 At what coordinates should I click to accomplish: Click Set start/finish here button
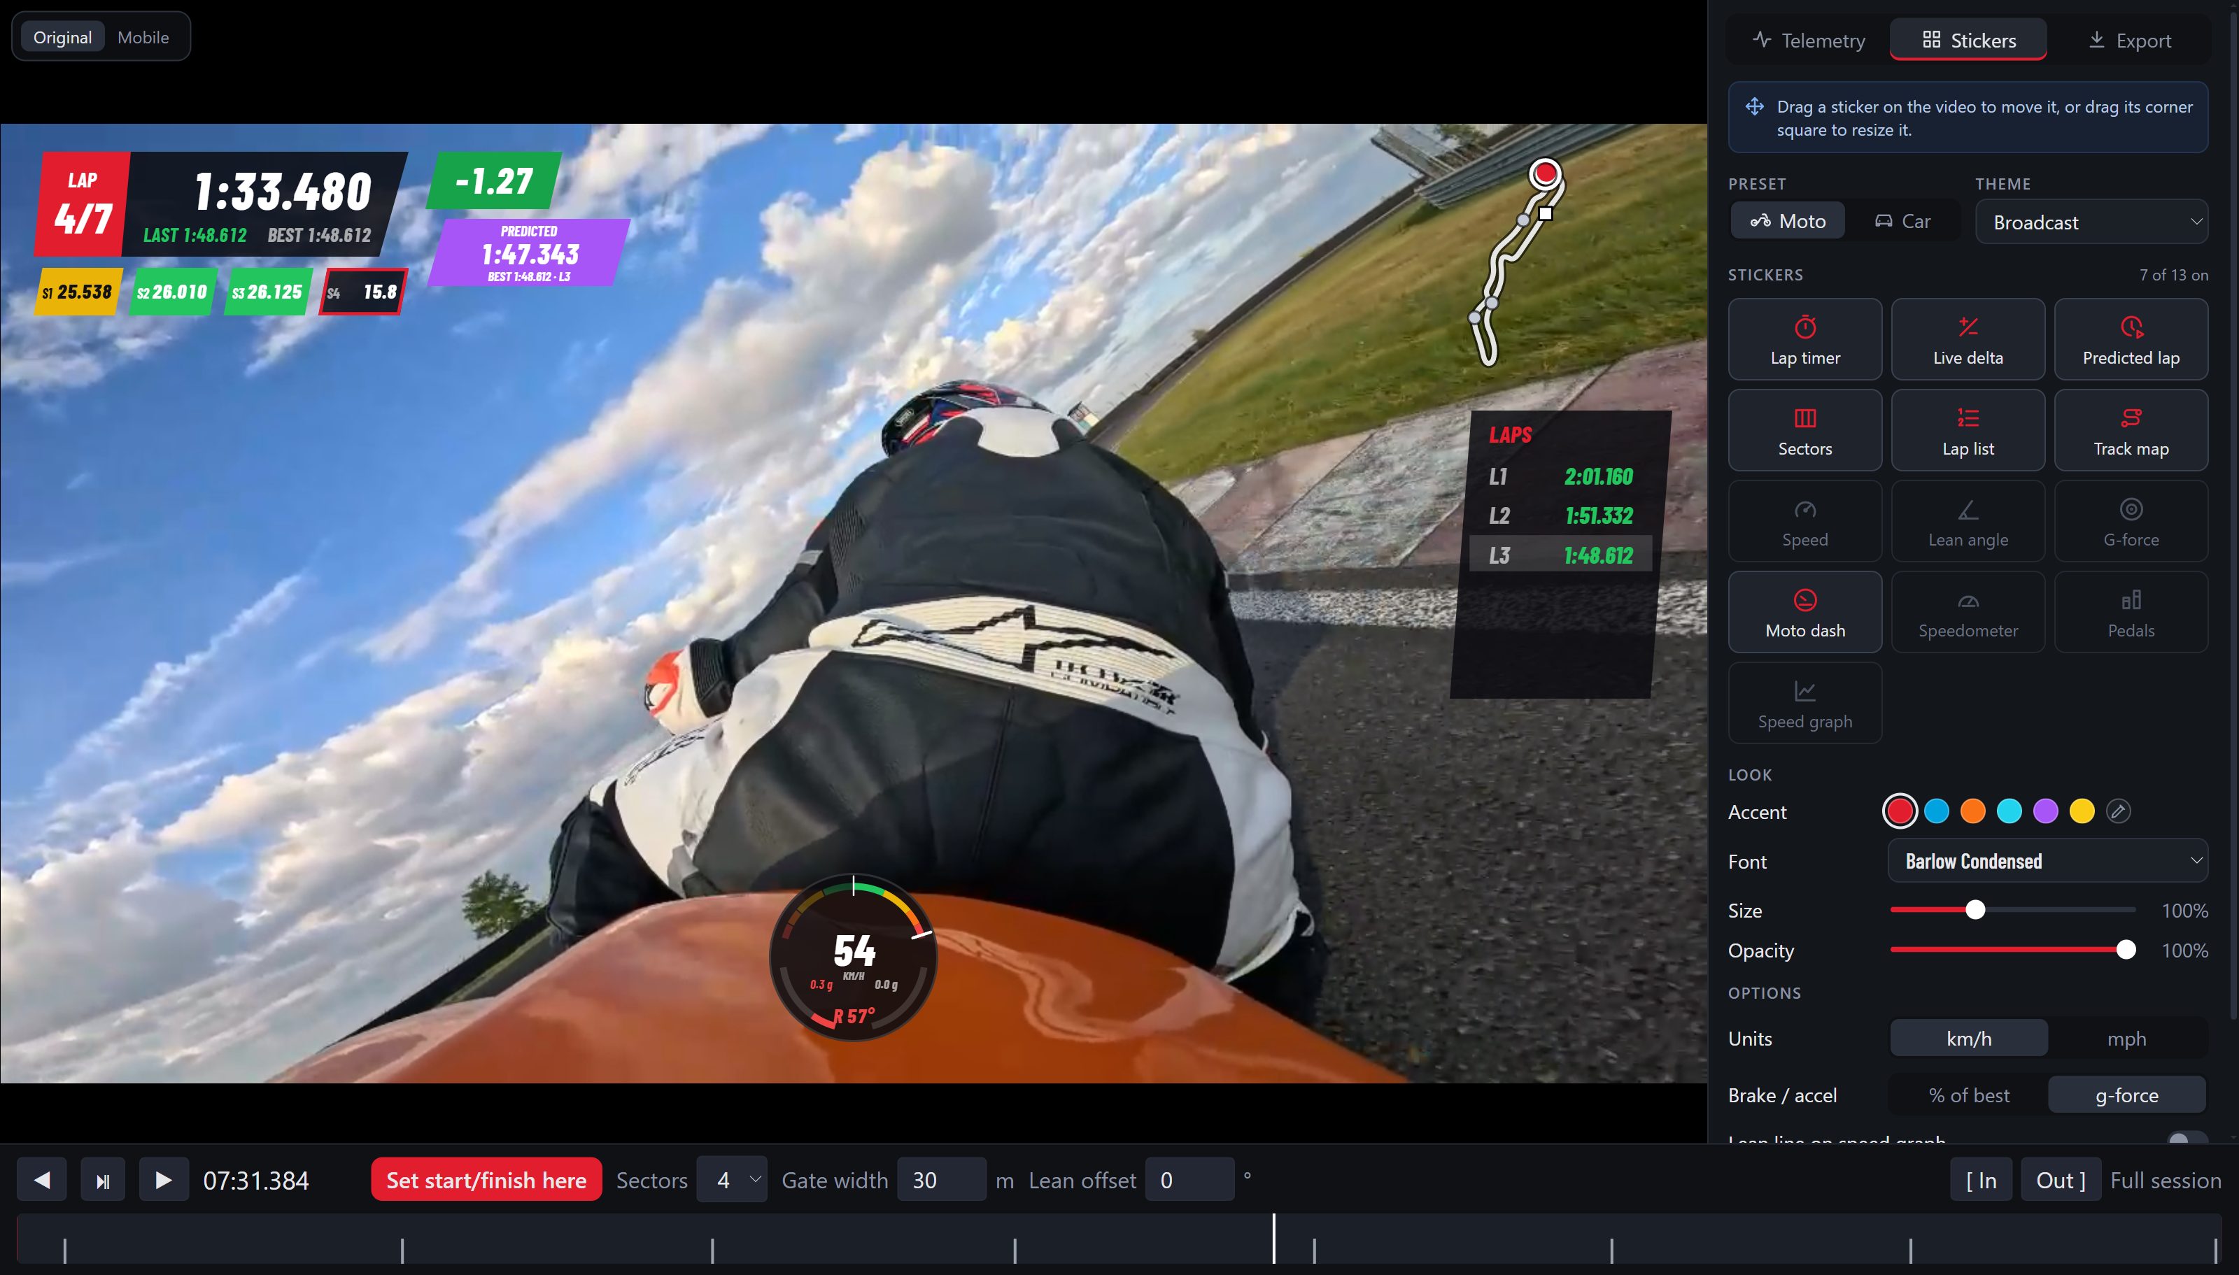(x=486, y=1180)
